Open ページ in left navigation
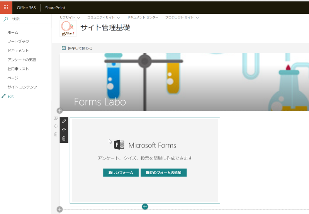The image size is (309, 214). 13,78
